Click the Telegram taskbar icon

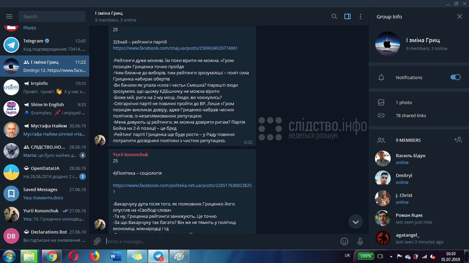158,256
